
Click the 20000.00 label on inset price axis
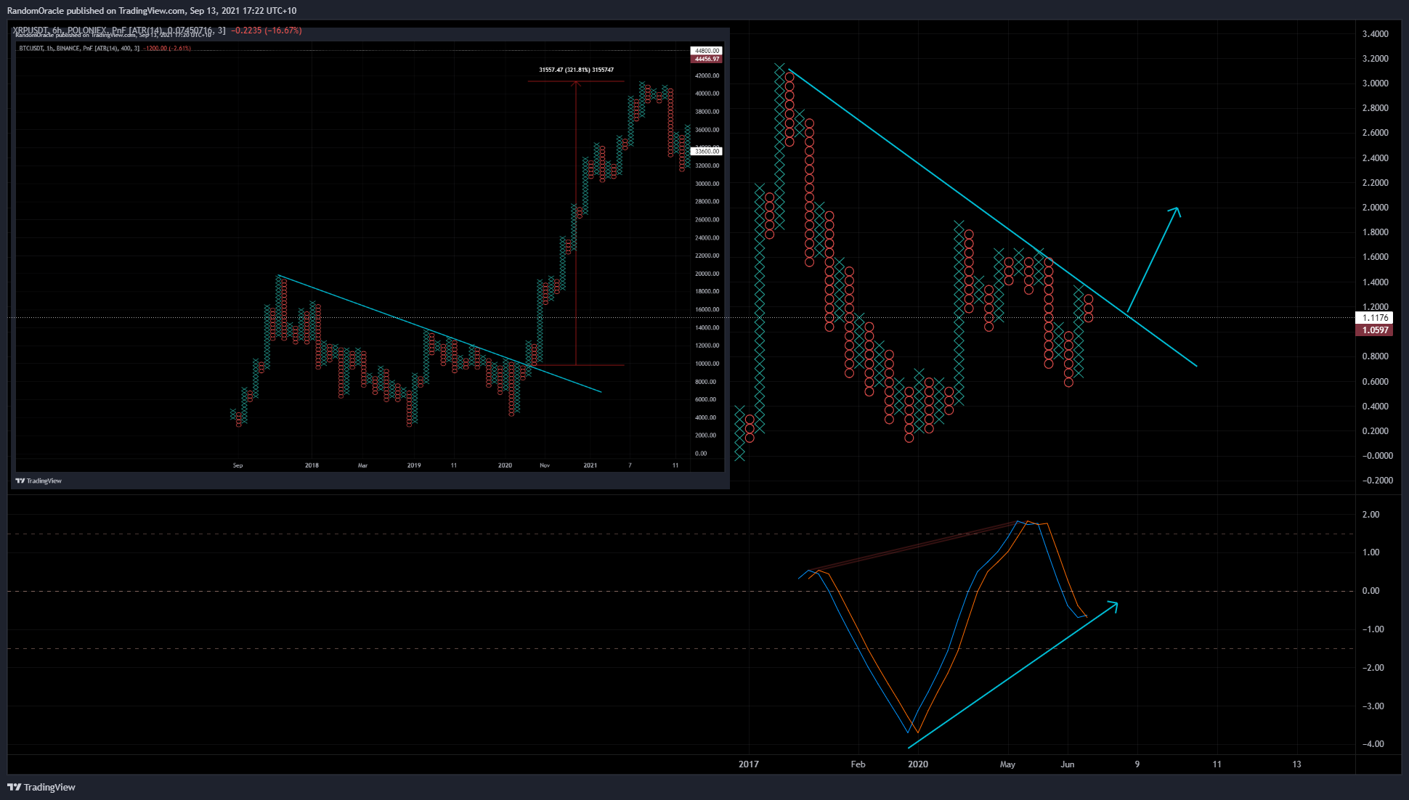(707, 274)
